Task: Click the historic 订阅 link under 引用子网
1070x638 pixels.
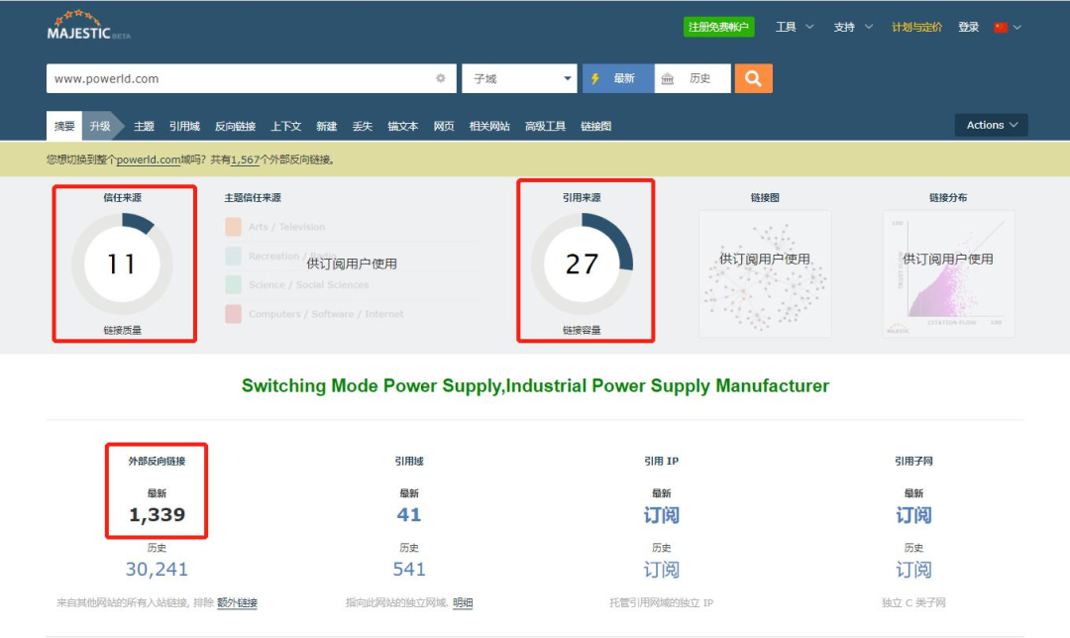Action: click(x=913, y=570)
